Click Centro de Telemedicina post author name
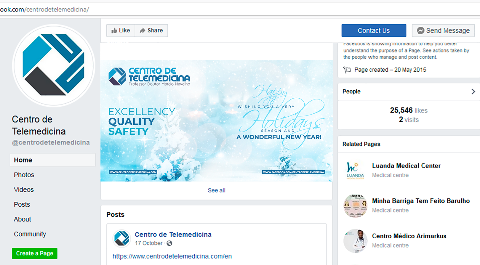480x265 pixels. [173, 235]
